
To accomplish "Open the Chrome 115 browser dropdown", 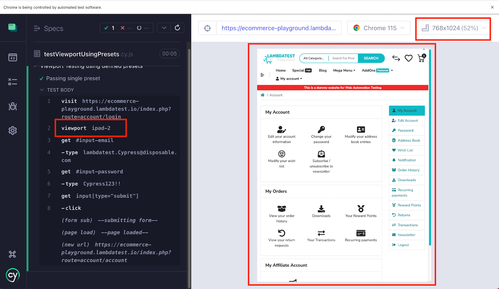I will coord(379,28).
